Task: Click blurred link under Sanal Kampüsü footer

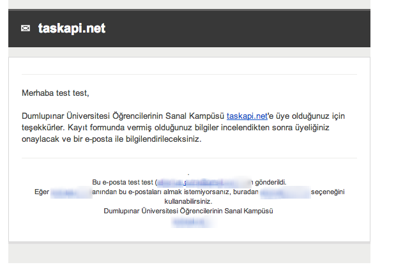Action: pos(192,222)
